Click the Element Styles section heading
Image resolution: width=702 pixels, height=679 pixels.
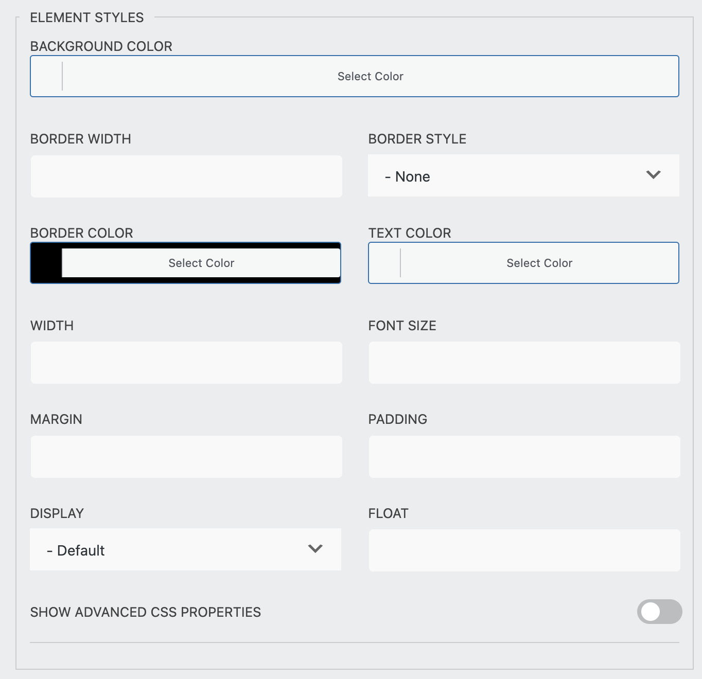coord(87,17)
